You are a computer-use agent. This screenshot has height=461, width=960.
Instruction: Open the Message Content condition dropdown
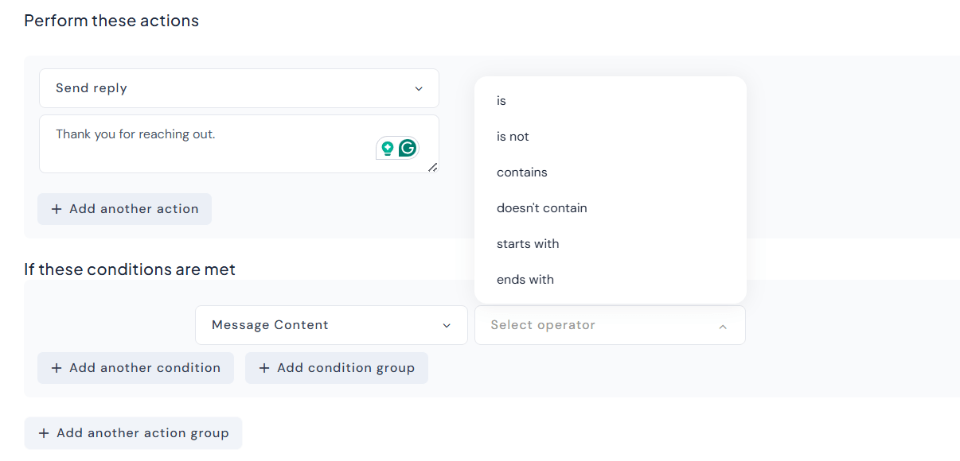(x=331, y=325)
